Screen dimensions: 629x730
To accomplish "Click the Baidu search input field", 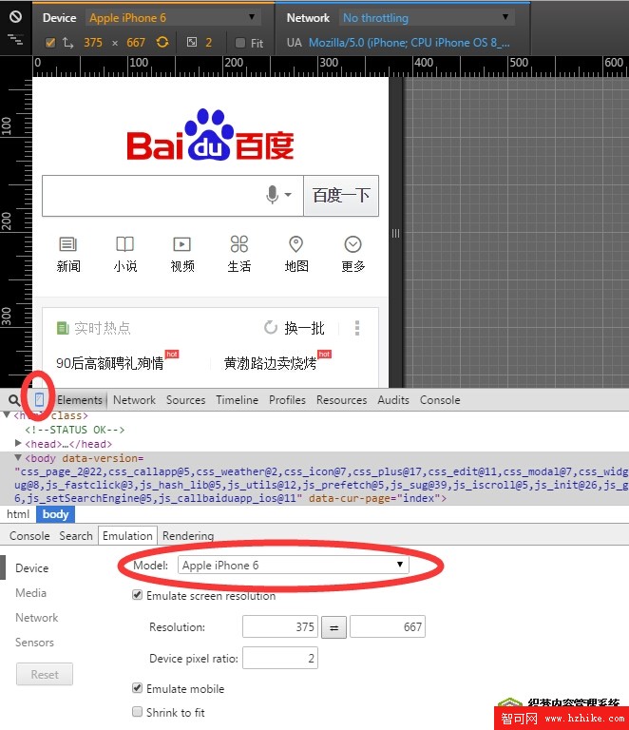I will [173, 196].
